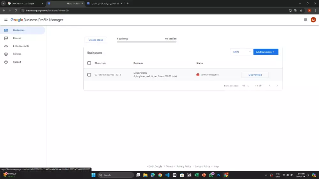Viewport: 319px width, 179px height.
Task: Tick the select-all checkbox beside Shop code
Action: coord(89,63)
